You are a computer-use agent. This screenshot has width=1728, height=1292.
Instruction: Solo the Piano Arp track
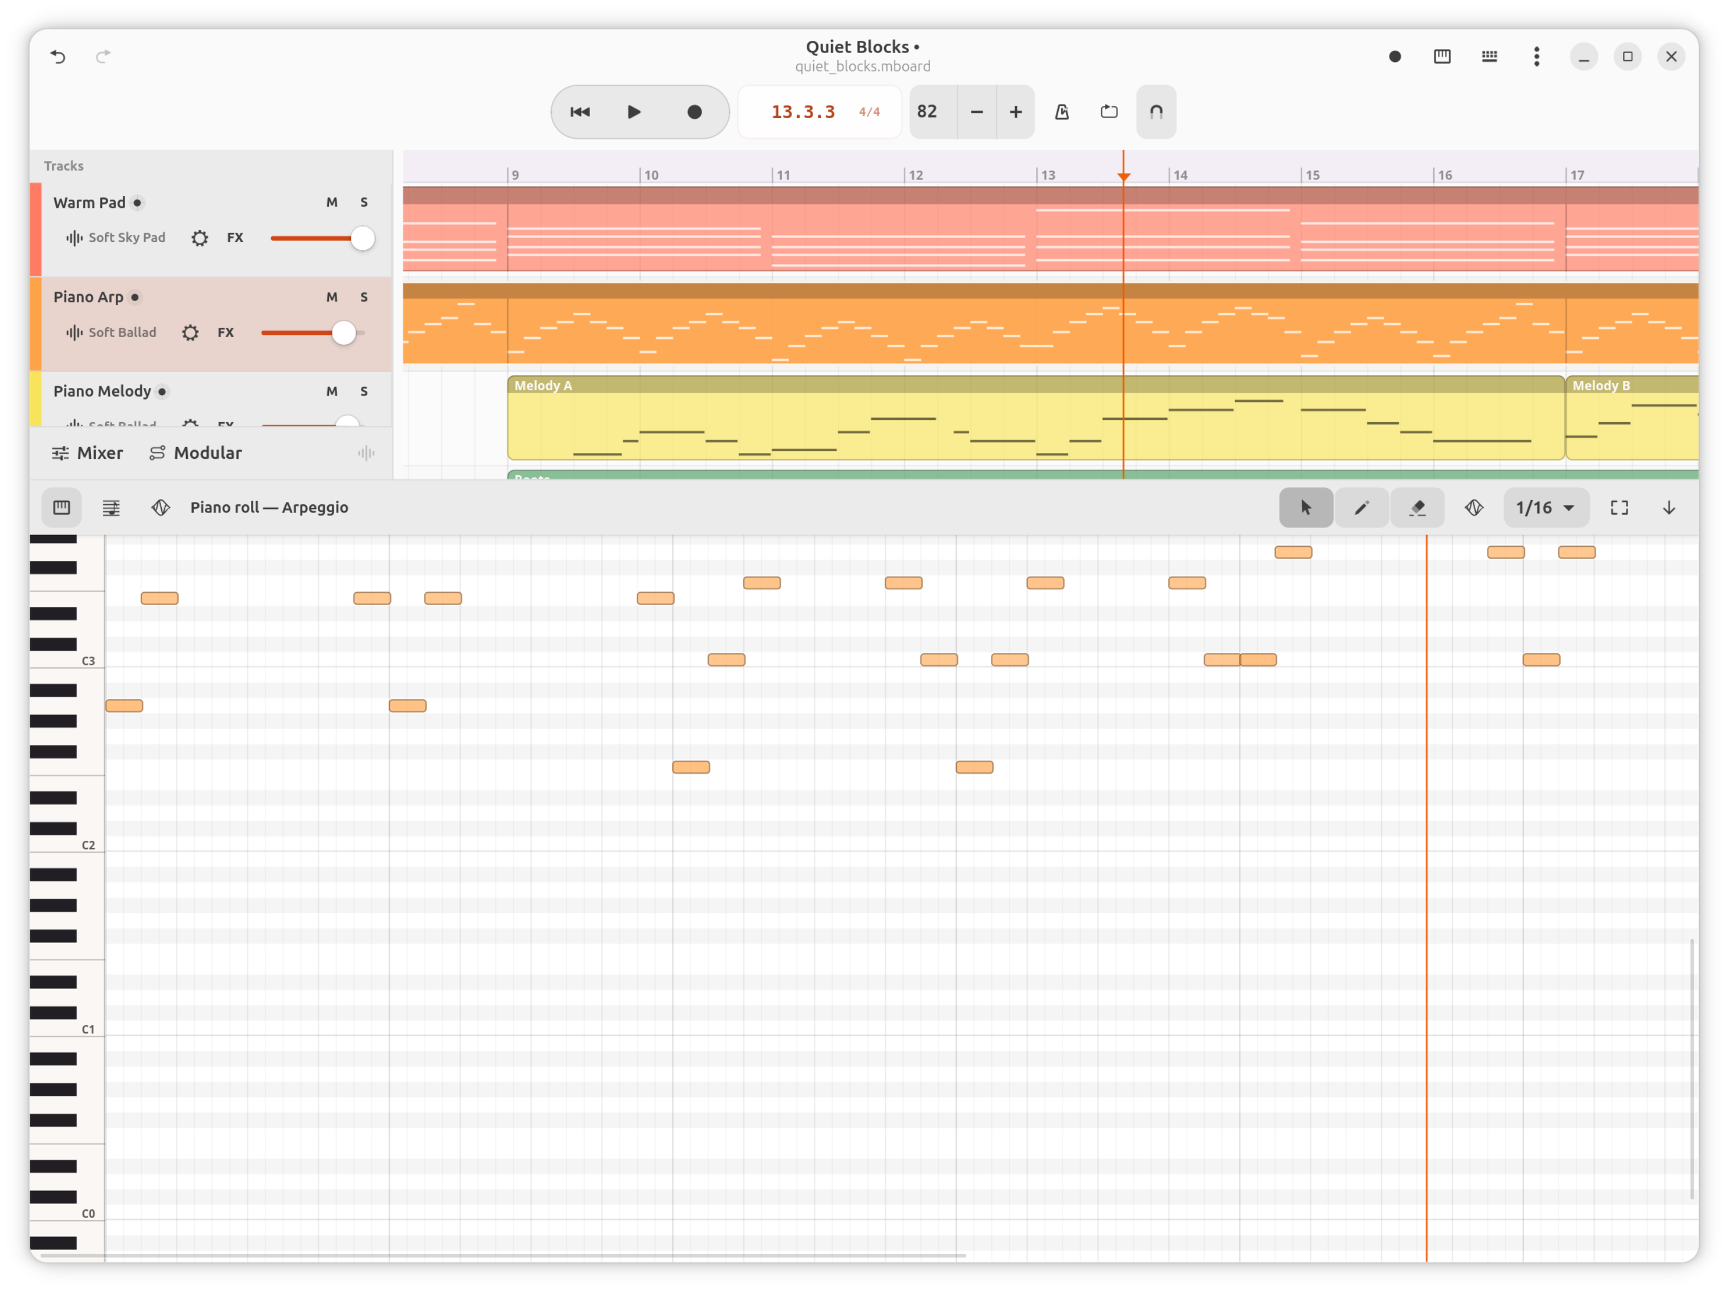(x=364, y=297)
